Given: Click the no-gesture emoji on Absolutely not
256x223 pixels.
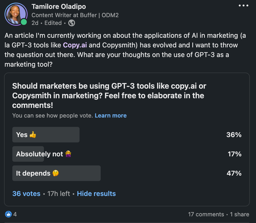Looking at the screenshot, I should 68,154.
